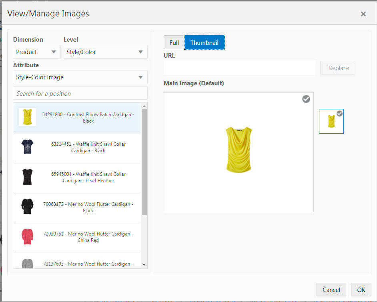The image size is (377, 302).
Task: Toggle the checkmark on the Main Image
Action: [306, 99]
